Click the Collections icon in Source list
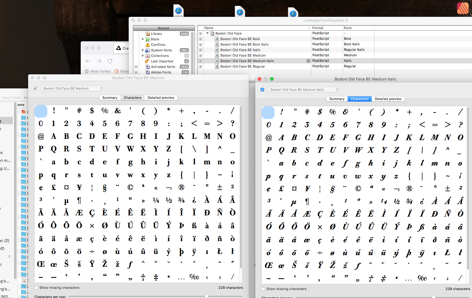Image resolution: width=472 pixels, height=298 pixels. tap(148, 56)
